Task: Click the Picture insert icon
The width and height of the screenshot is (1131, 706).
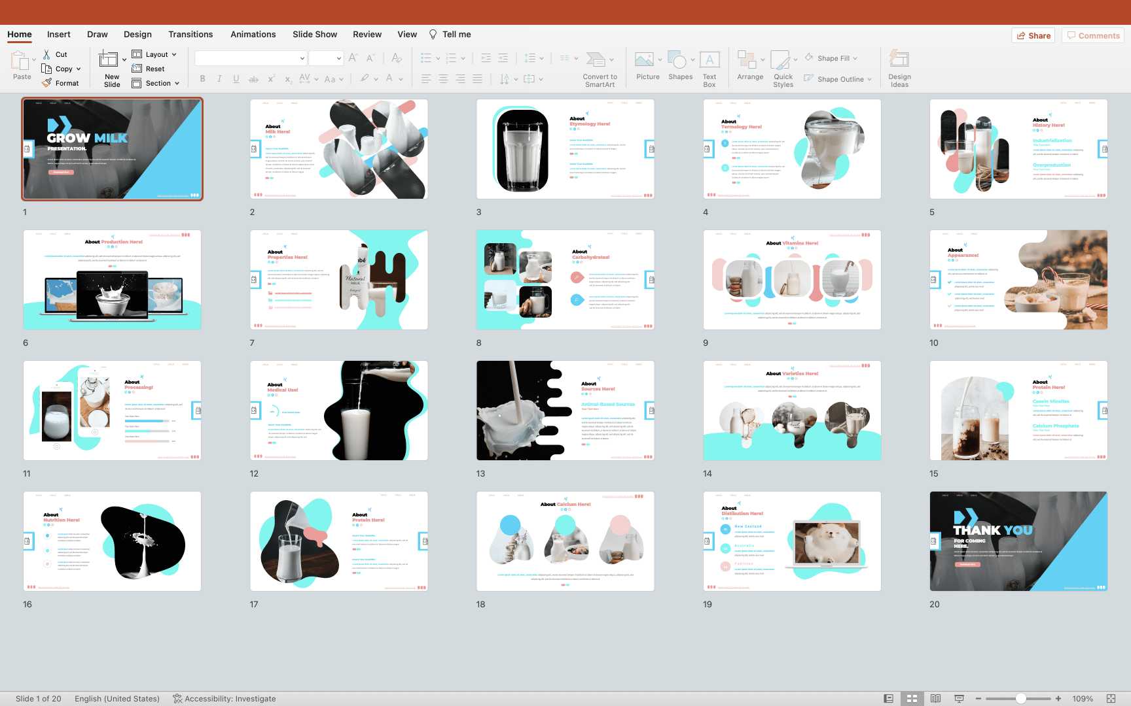Action: click(644, 60)
